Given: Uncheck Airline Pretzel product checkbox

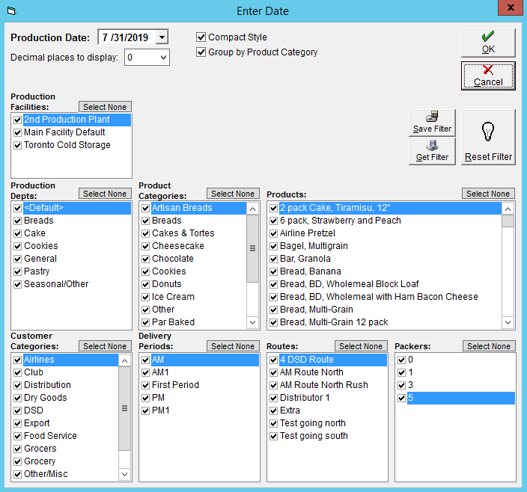Looking at the screenshot, I should [x=273, y=233].
